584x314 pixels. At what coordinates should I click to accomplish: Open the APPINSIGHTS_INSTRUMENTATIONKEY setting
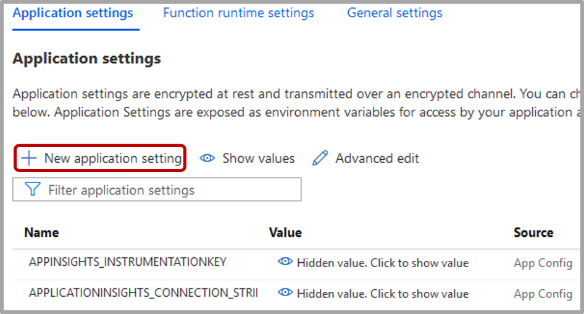(127, 262)
